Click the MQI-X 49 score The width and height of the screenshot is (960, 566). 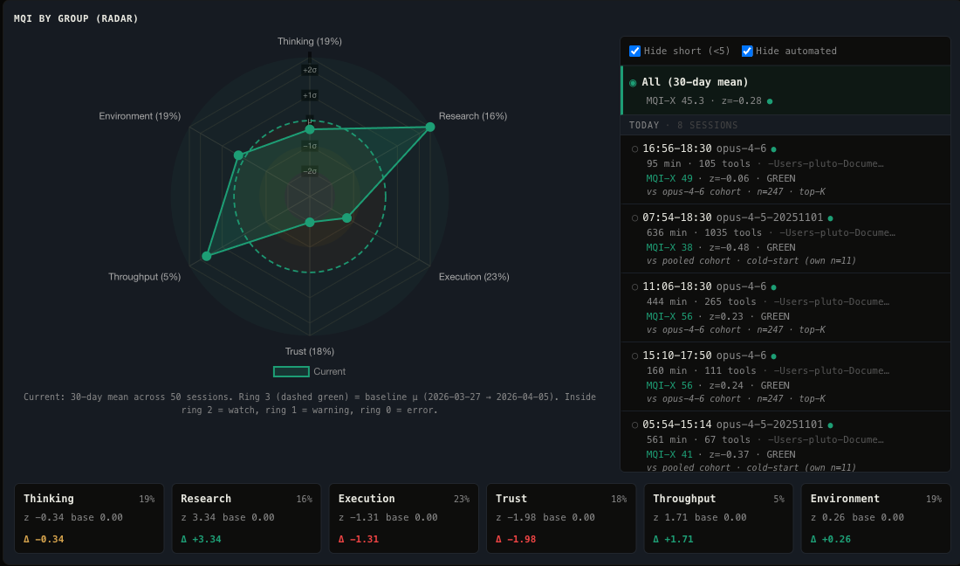pos(669,178)
